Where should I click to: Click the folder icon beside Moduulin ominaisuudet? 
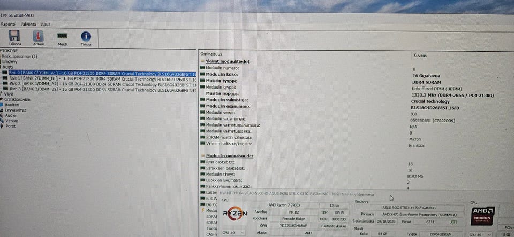pos(202,156)
